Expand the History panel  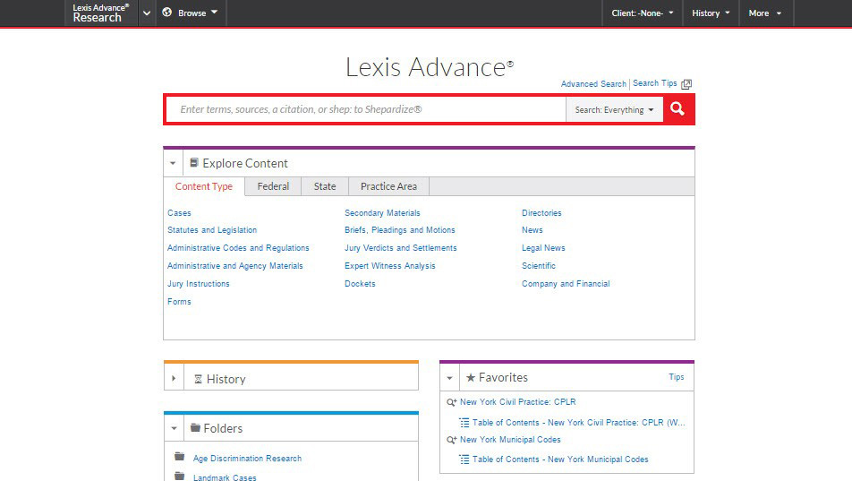click(174, 379)
